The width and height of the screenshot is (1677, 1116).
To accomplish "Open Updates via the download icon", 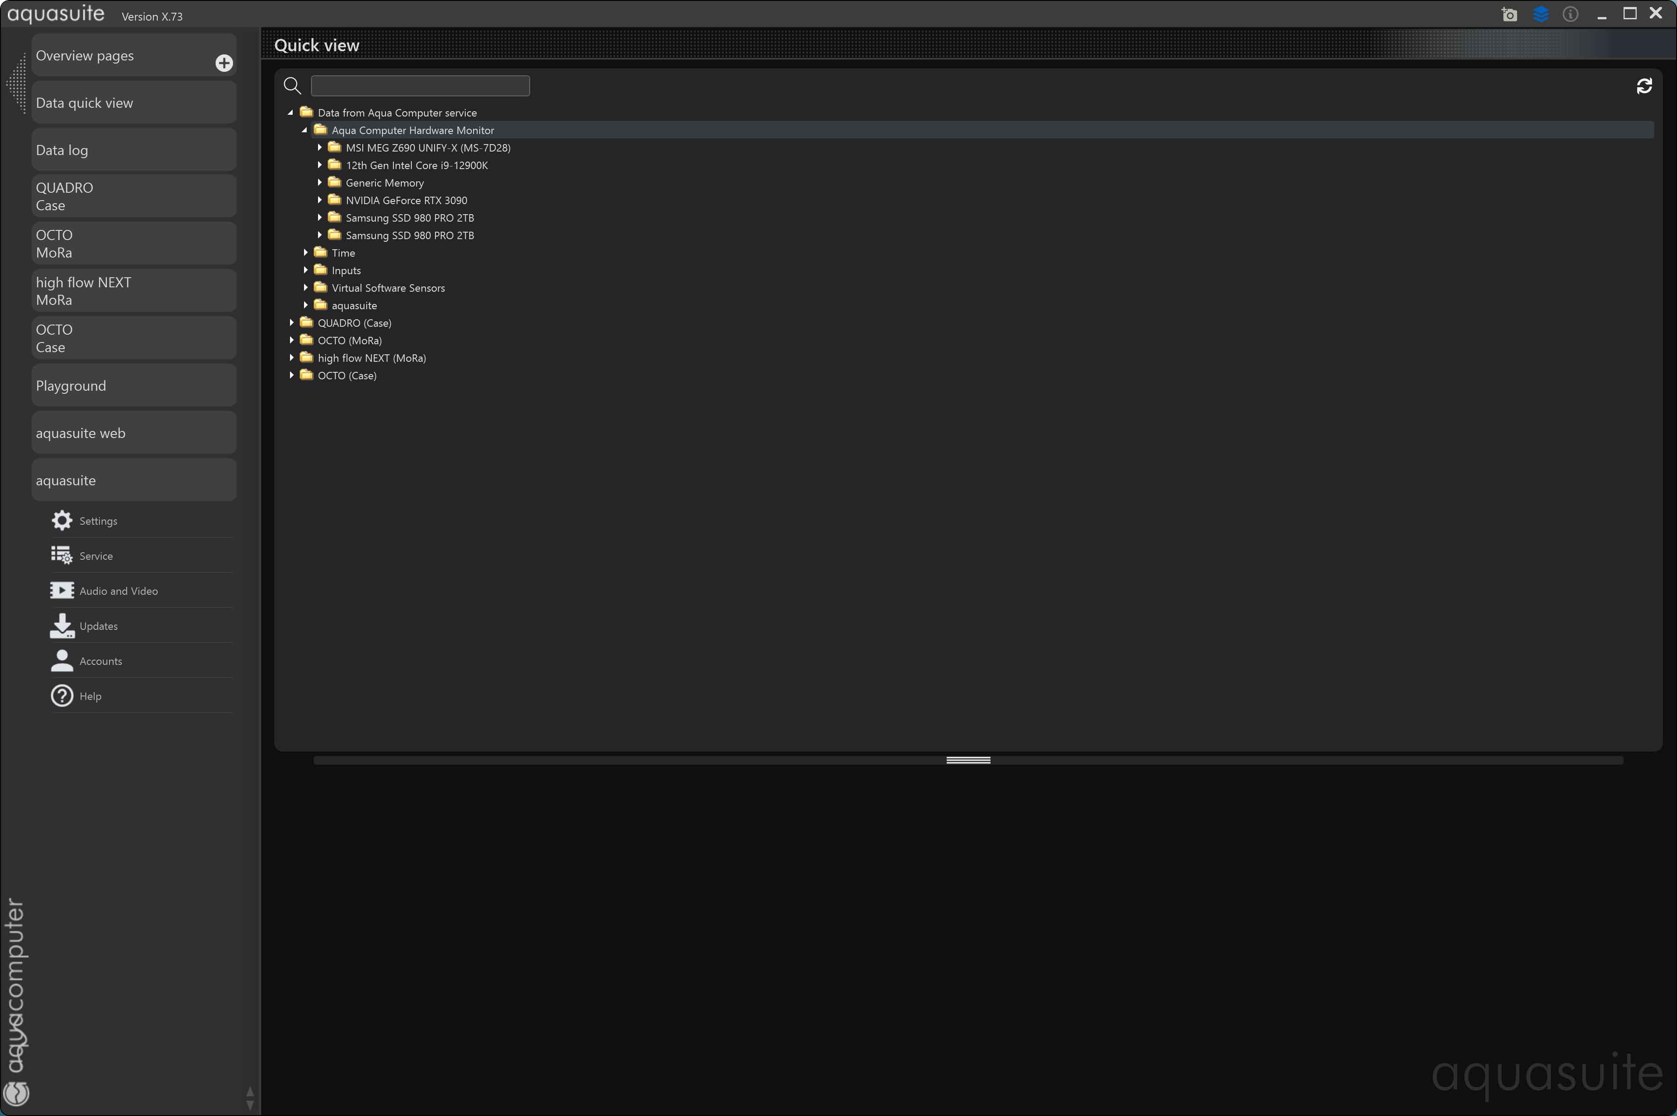I will tap(62, 625).
